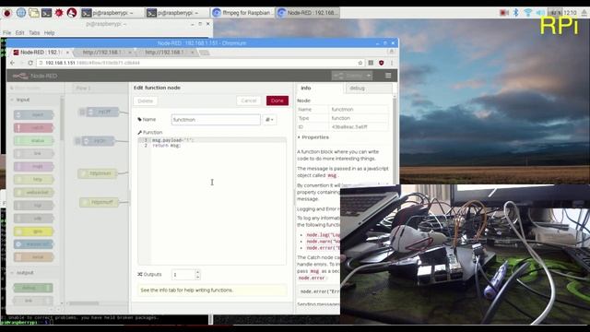Open the Tabs menu in the terminal window
590x332 pixels.
34,33
